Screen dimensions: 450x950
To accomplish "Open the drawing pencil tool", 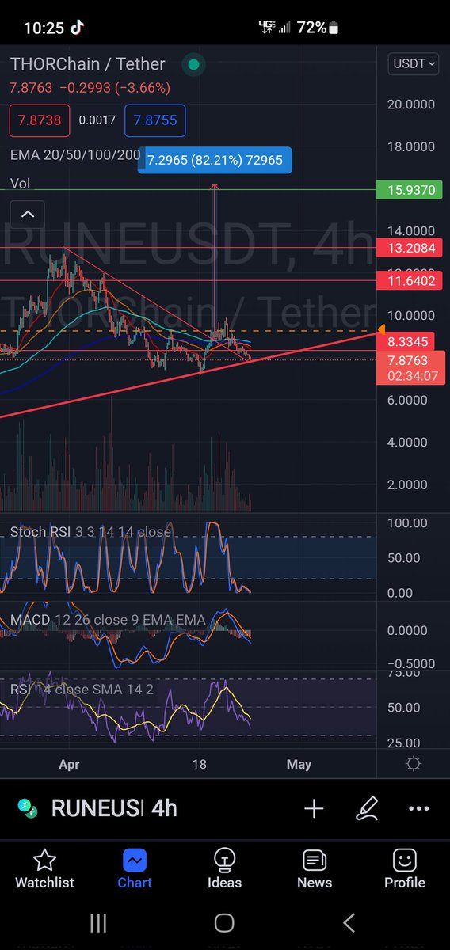I will (367, 808).
